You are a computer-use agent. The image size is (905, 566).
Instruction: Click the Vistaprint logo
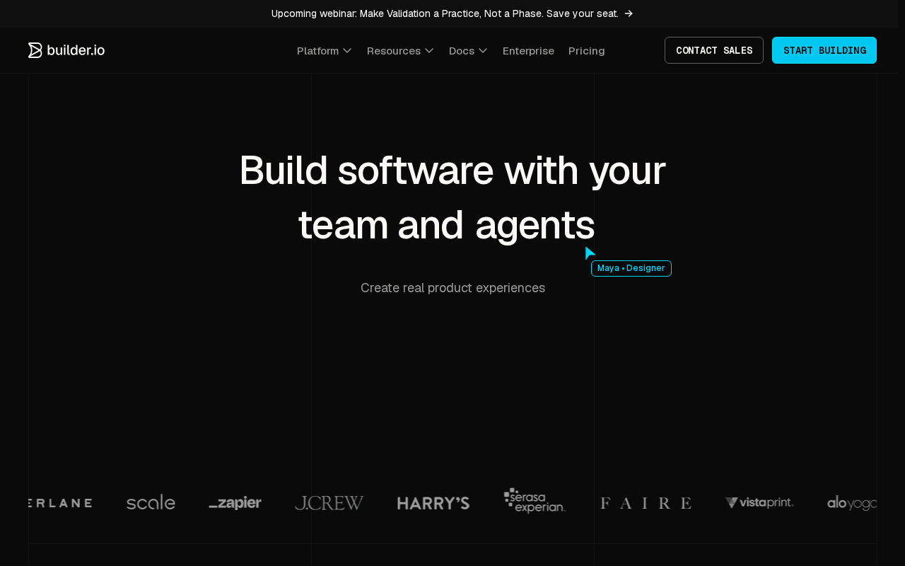click(x=759, y=502)
